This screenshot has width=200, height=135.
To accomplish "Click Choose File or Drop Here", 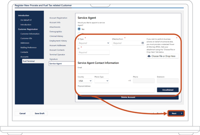I will click(162, 56).
